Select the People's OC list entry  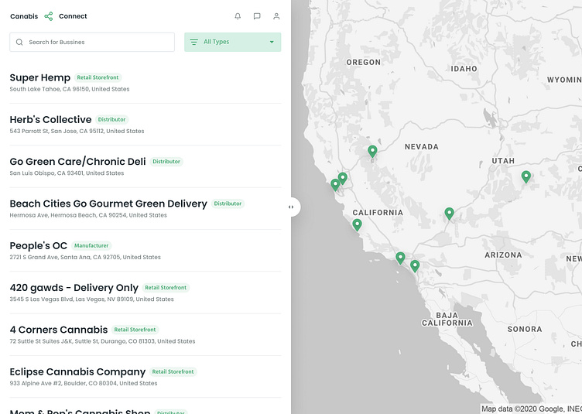click(39, 245)
